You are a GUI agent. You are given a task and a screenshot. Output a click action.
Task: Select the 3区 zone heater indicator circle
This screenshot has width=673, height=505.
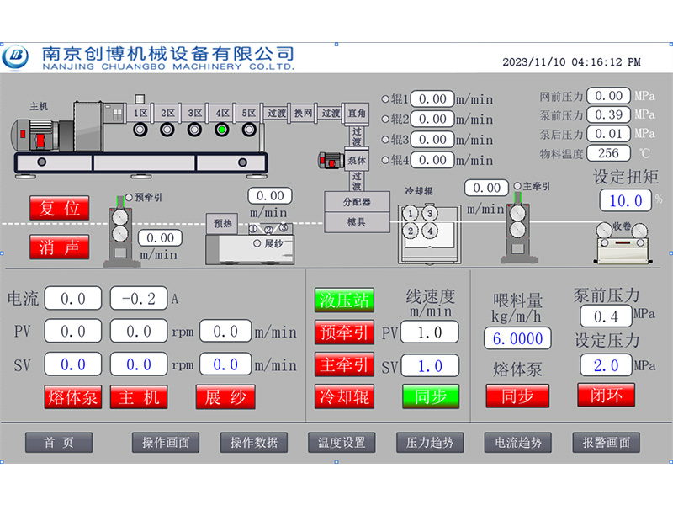pos(194,130)
